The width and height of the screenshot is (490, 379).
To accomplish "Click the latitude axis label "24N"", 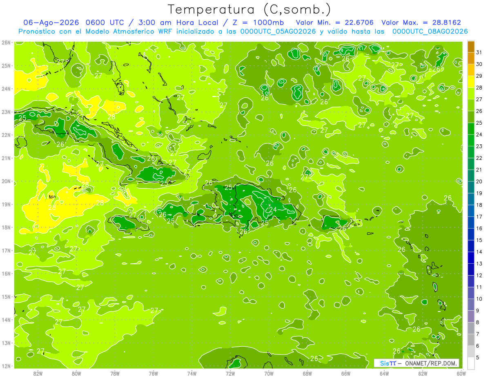I will (x=6, y=89).
